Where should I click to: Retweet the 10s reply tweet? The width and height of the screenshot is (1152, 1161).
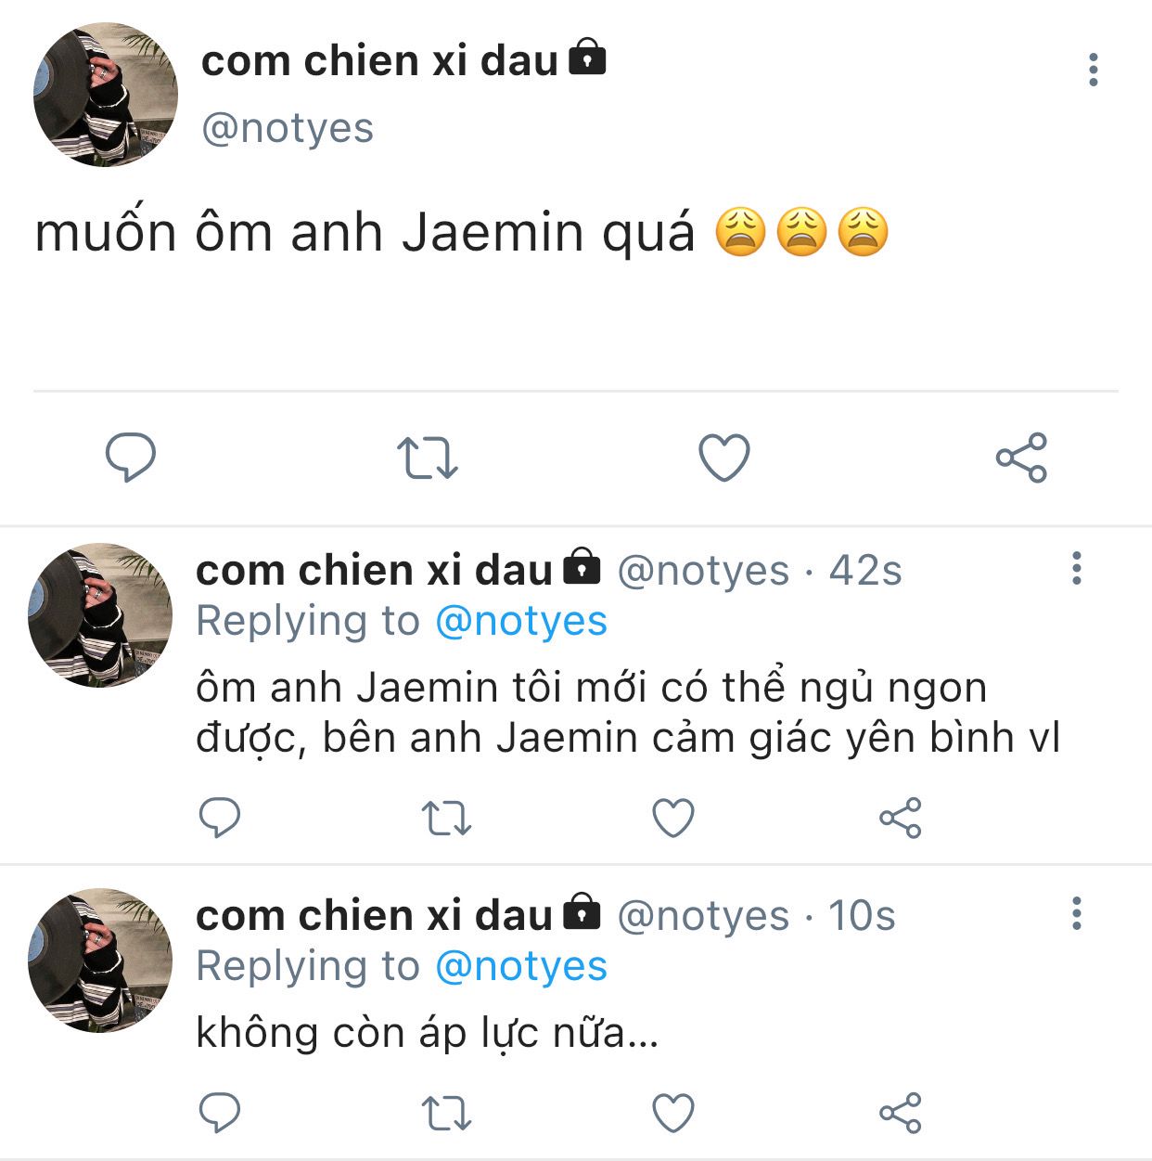pyautogui.click(x=446, y=1113)
